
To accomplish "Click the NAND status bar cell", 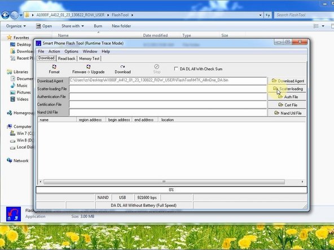I will 103,198.
